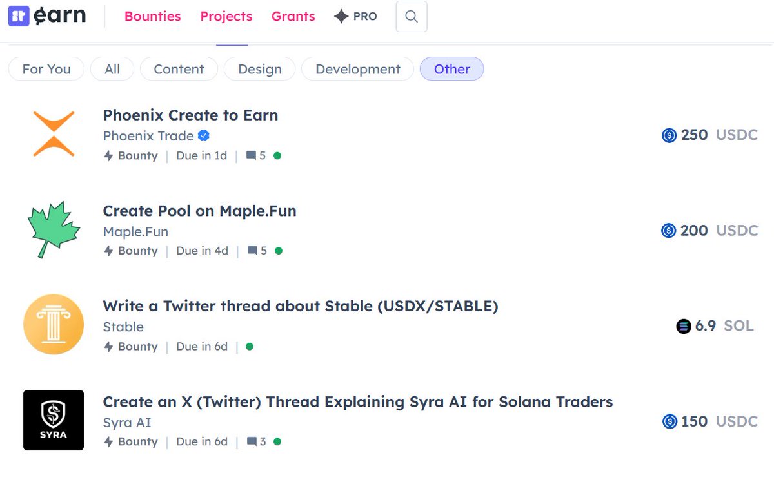
Task: Click comment icon on Phoenix Create to Earn
Action: 252,156
